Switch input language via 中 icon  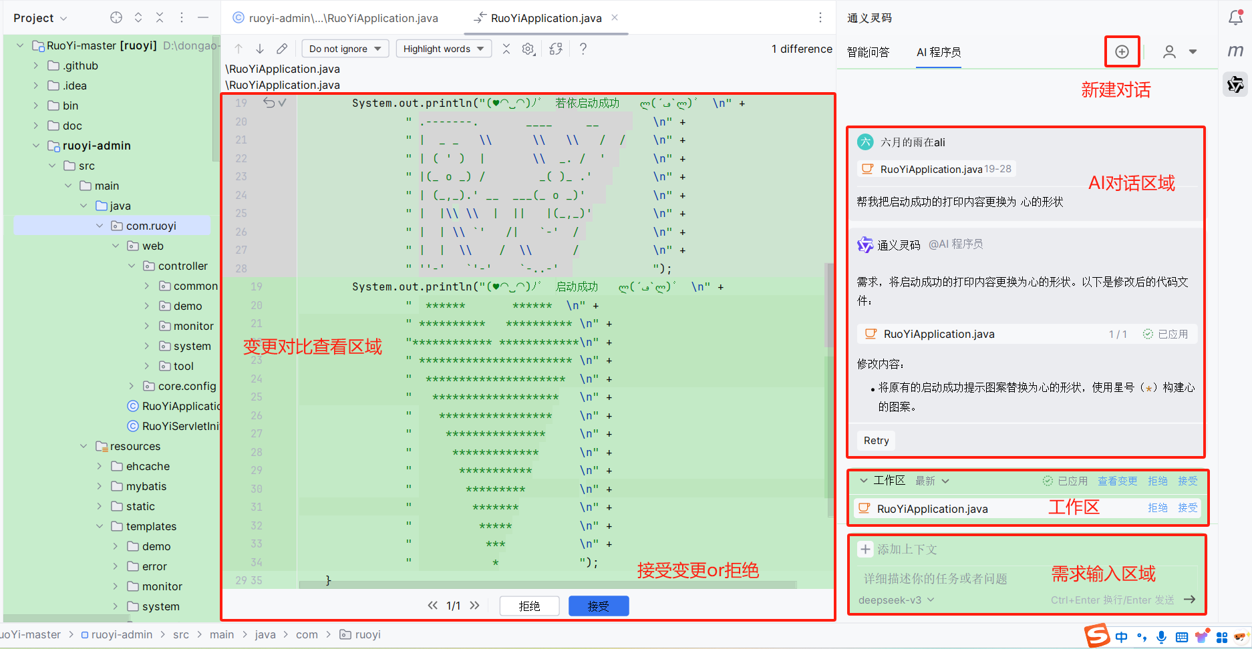[1122, 637]
